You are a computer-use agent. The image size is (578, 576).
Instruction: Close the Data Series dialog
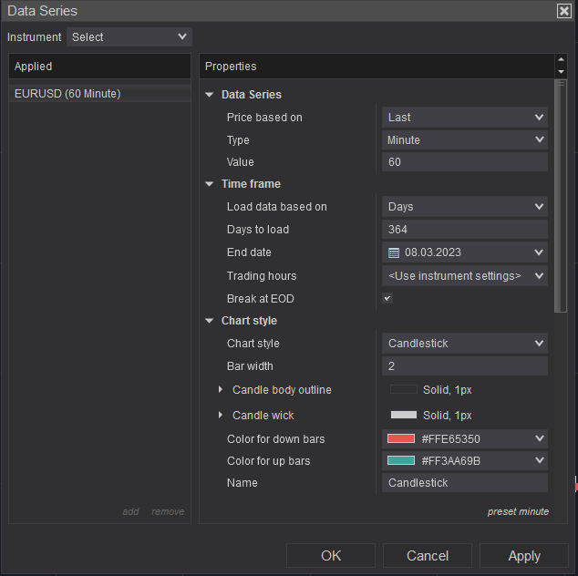point(563,11)
